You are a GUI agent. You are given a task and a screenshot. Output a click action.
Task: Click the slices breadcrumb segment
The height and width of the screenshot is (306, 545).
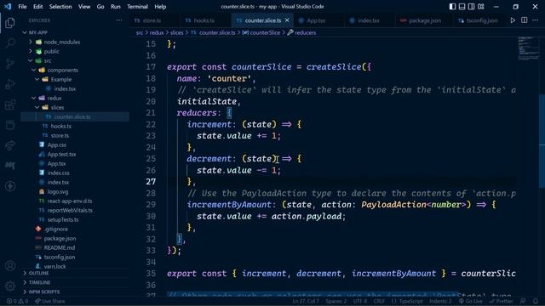pos(176,32)
